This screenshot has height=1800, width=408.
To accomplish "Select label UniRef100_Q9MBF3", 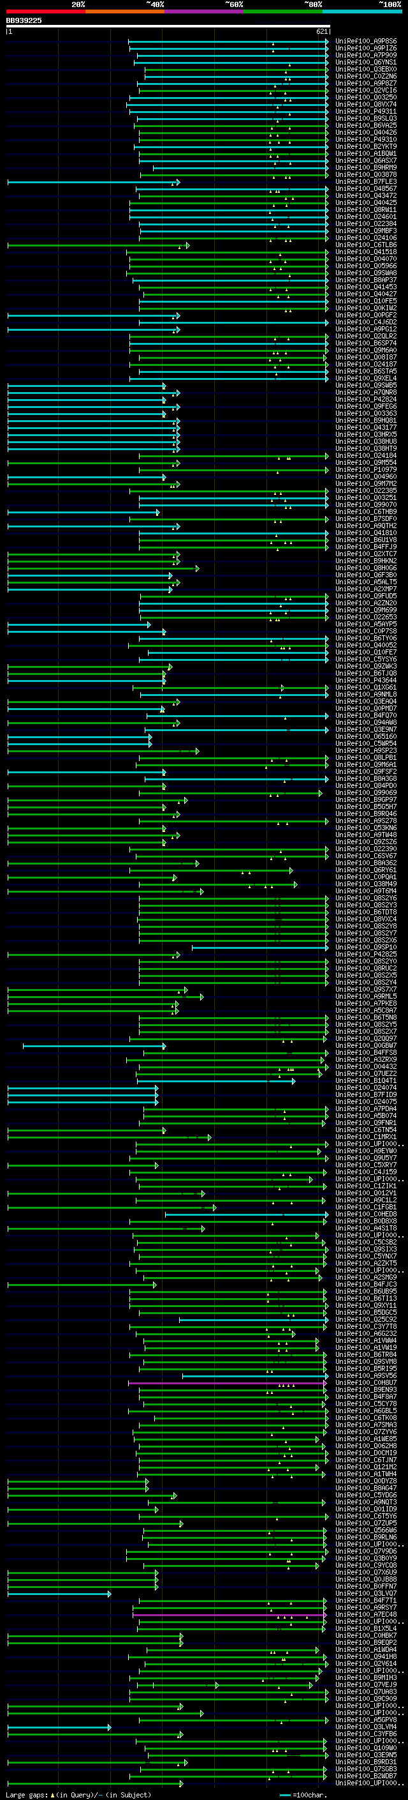I will point(366,231).
